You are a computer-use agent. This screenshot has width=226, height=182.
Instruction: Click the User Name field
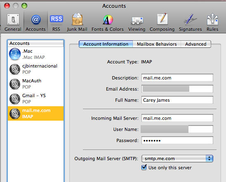[177, 129]
